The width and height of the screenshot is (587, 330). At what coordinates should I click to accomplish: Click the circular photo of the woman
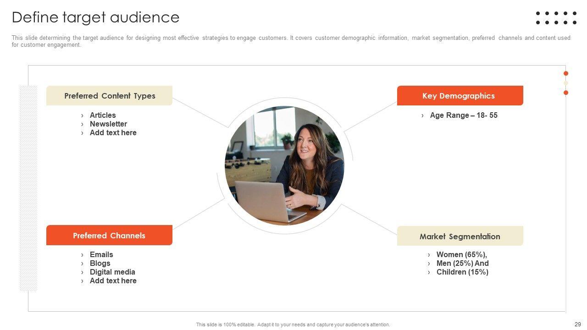[x=284, y=165]
